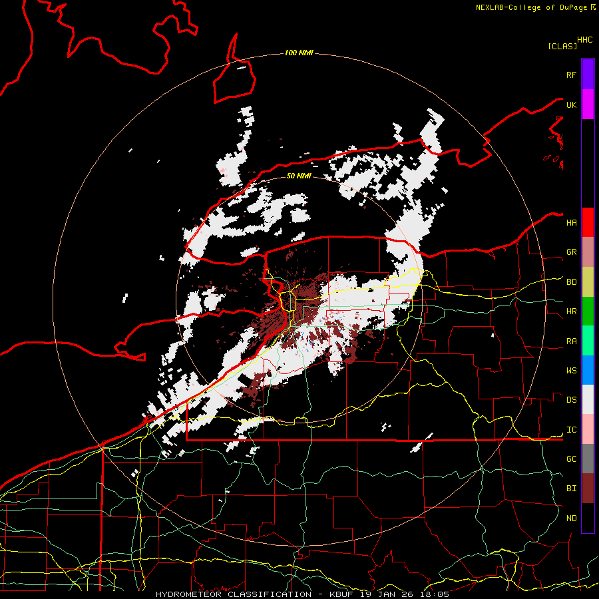Viewport: 599px width, 599px height.
Task: Click the DS legend label
Action: click(571, 400)
